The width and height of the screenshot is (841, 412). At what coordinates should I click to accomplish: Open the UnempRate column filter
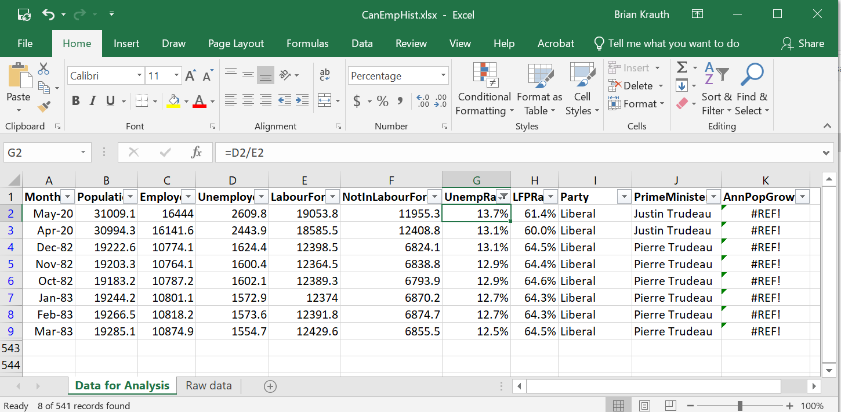(502, 197)
